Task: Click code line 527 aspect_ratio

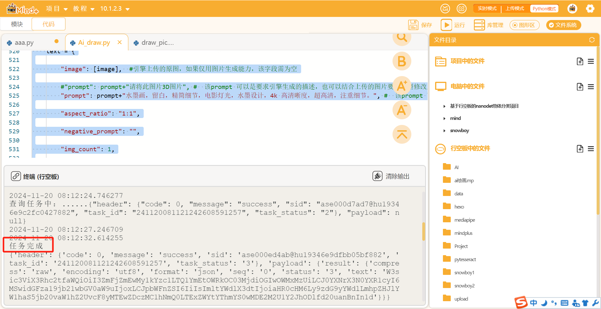Action: point(100,114)
